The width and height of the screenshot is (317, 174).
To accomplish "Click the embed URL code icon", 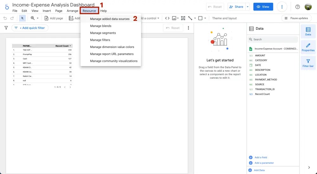I will (x=167, y=18).
